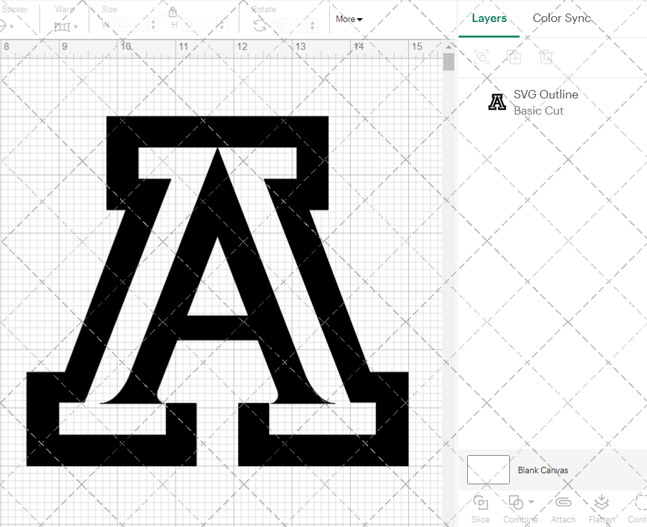
Task: Select the Warp tool icon
Action: (63, 25)
